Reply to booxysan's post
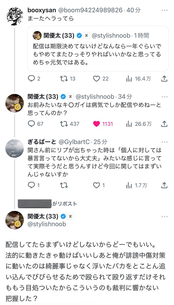 click(x=31, y=79)
